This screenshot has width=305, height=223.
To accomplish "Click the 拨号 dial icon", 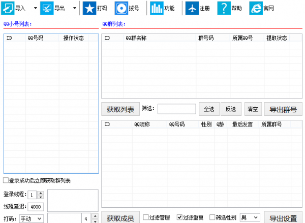I will [x=121, y=8].
